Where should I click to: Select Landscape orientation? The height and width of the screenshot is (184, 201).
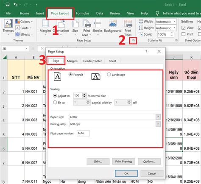click(116, 75)
